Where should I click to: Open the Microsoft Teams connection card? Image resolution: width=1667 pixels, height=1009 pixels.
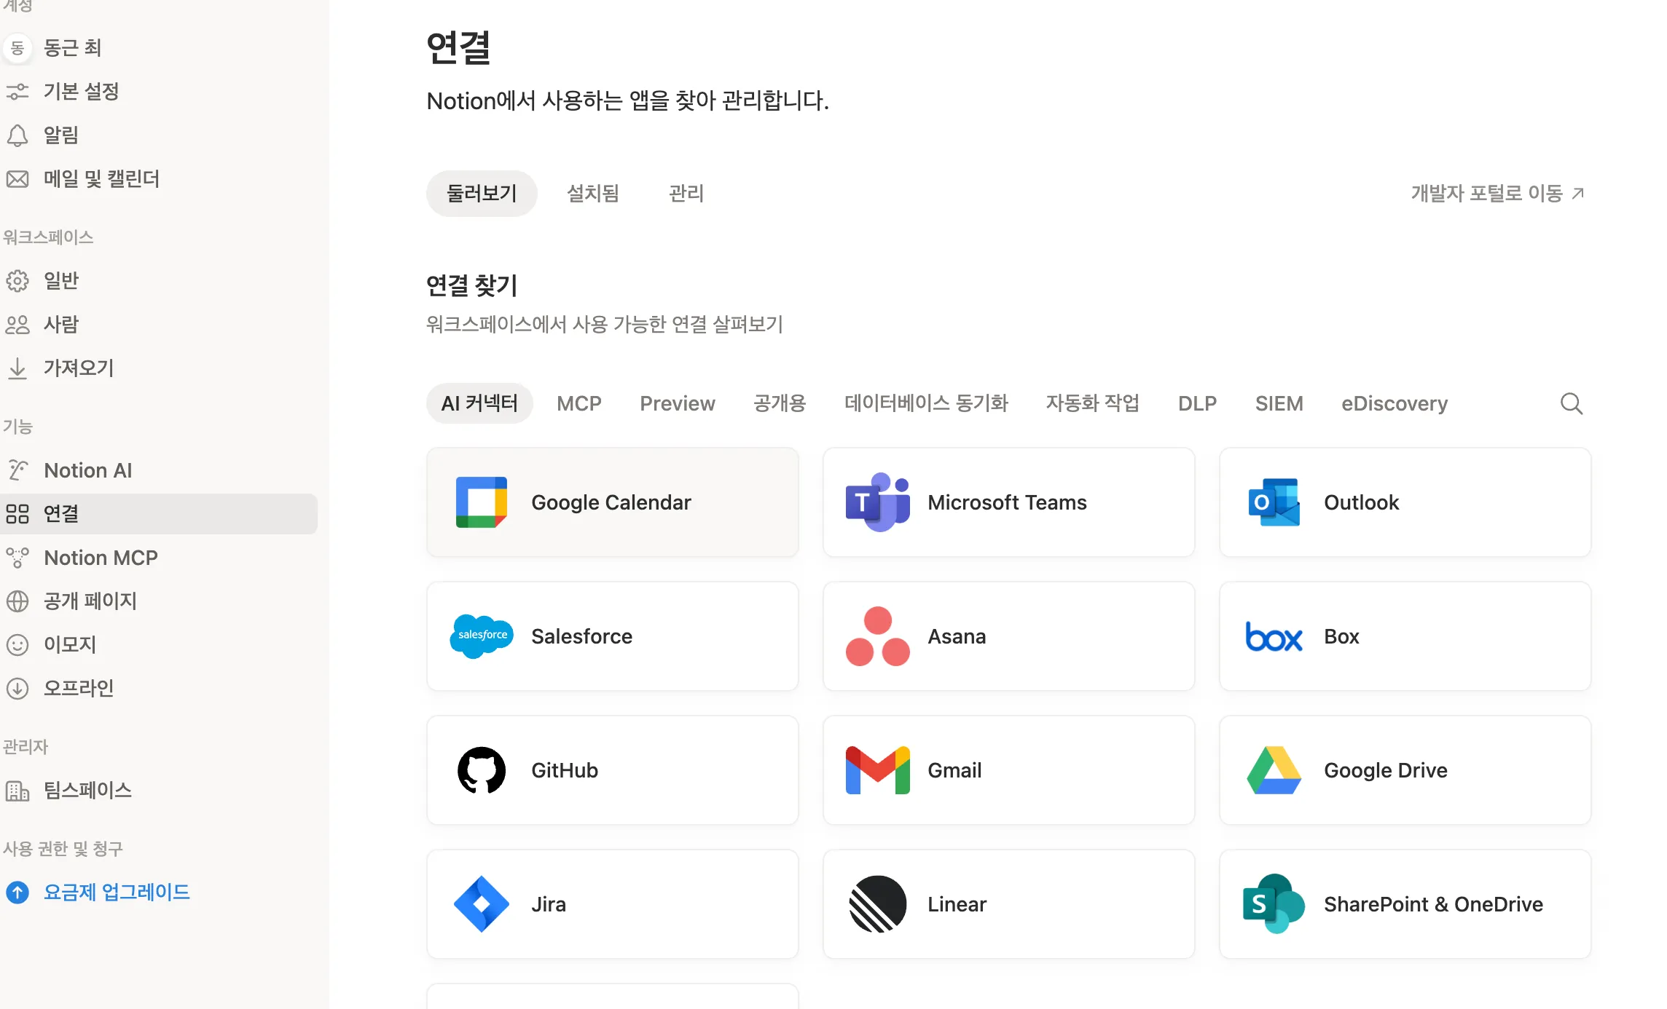[x=1009, y=502]
